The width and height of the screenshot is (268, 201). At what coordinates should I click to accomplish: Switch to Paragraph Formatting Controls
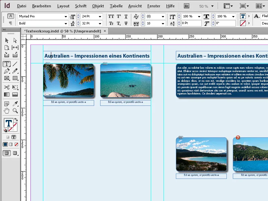point(11,23)
